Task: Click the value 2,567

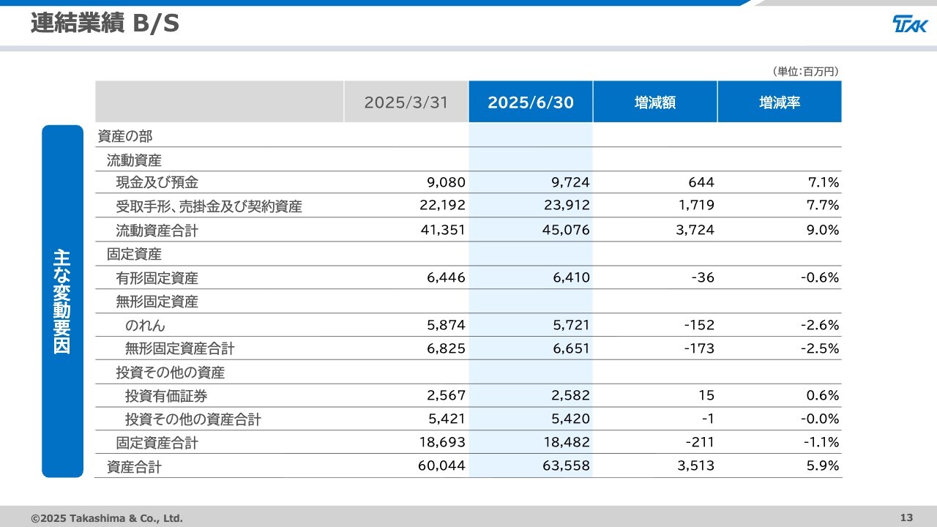Action: click(447, 396)
